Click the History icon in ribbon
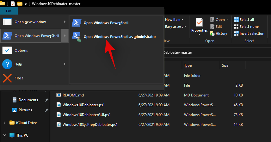Viewport: 271px width, 142px height. pos(212,34)
